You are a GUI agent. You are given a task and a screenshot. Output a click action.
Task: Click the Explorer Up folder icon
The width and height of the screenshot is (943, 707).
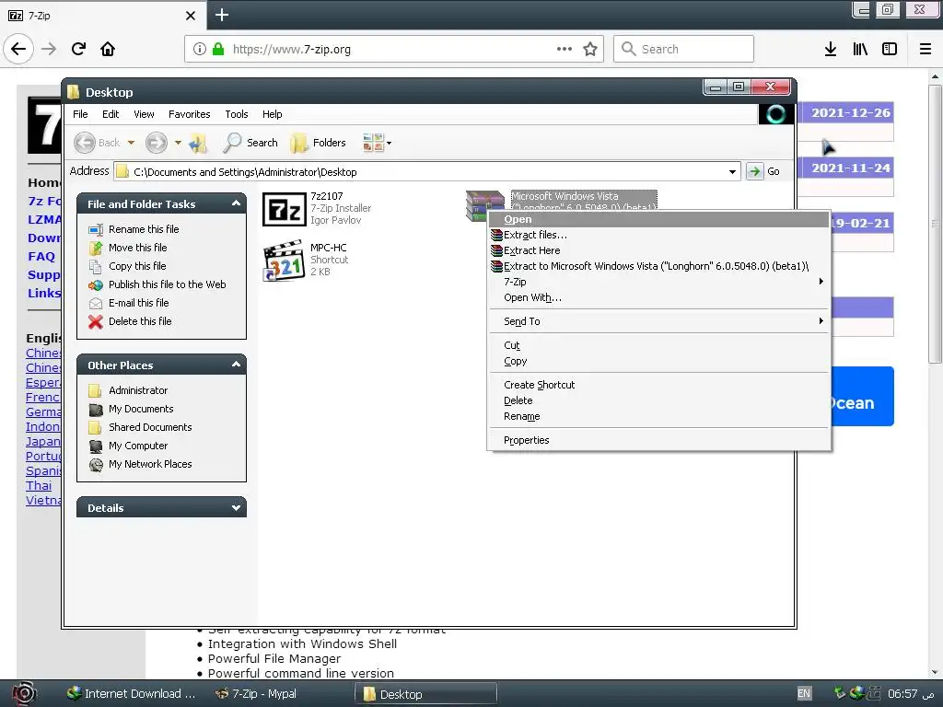(x=198, y=143)
